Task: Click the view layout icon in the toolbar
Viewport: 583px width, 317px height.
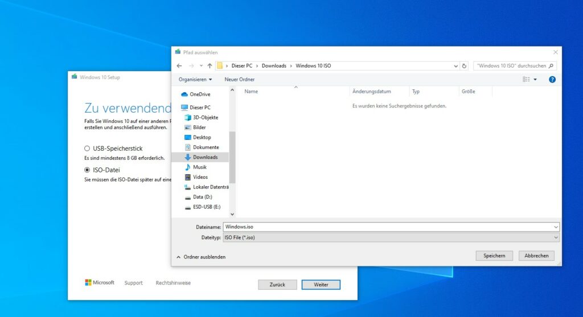Action: (526, 80)
